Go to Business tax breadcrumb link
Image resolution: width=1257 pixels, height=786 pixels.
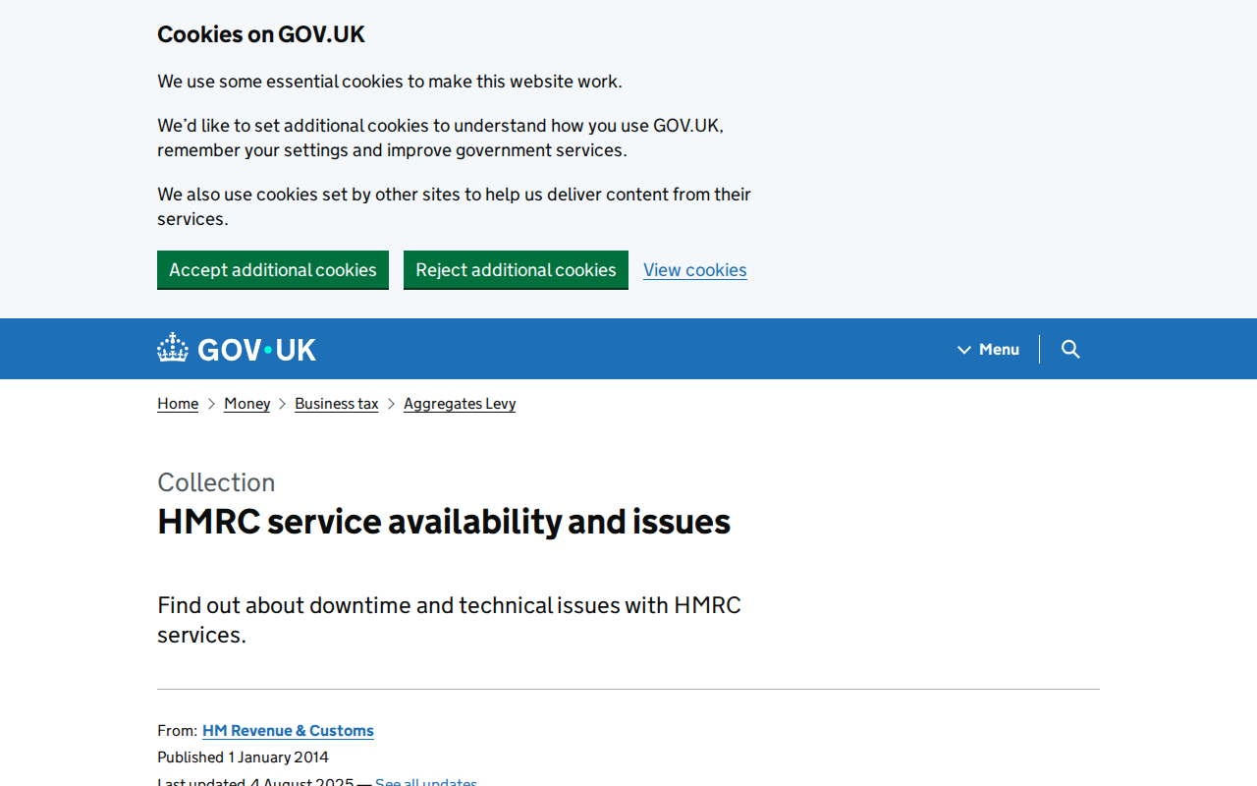pos(337,403)
